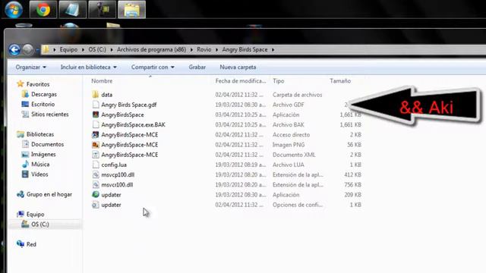Sort by the Fecha de modifica... column header
486x273 pixels.
click(241, 81)
